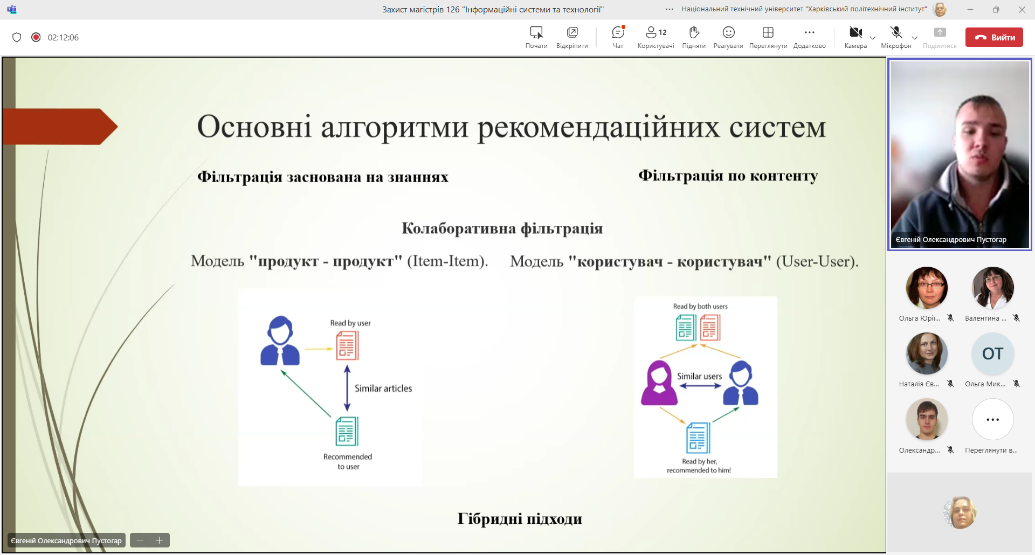Select the Ольга Юрії... participant avatar

tap(927, 288)
